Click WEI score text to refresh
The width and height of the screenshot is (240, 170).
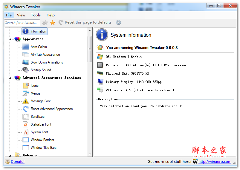click(x=140, y=90)
